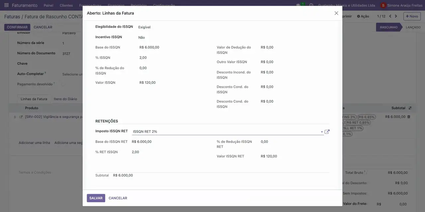Close the Linhas da Fatura dialog
The width and height of the screenshot is (425, 212).
336,13
